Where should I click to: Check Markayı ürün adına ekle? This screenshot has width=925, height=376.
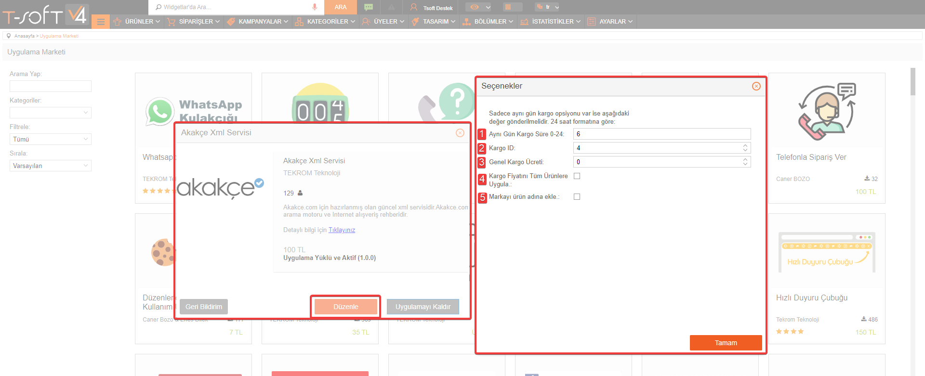tap(577, 197)
